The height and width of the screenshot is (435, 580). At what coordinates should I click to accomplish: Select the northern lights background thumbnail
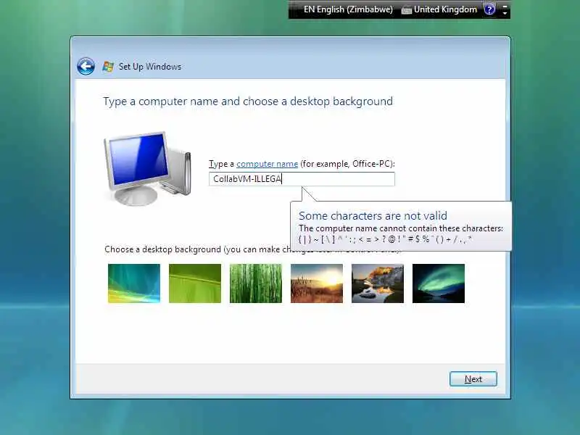439,283
